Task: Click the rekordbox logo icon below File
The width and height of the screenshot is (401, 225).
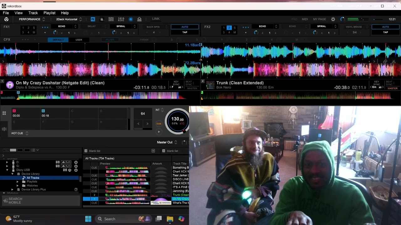Action: coord(6,19)
